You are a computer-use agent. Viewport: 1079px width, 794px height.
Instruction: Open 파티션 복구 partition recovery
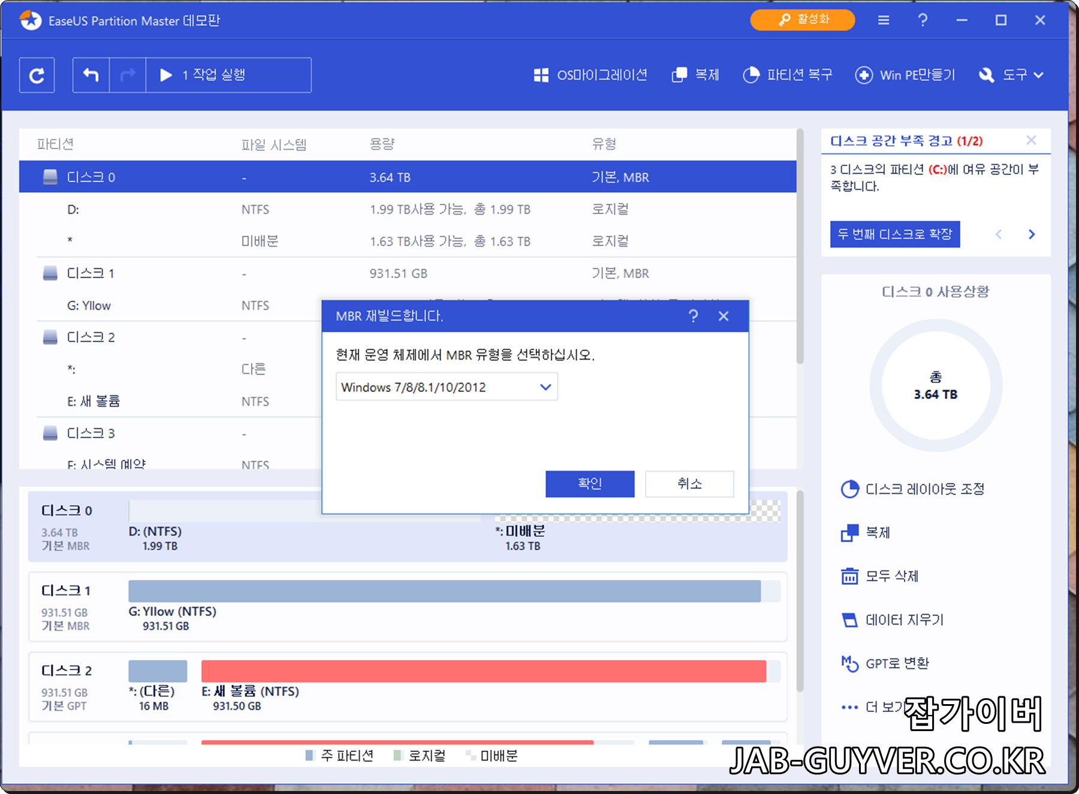tap(788, 75)
